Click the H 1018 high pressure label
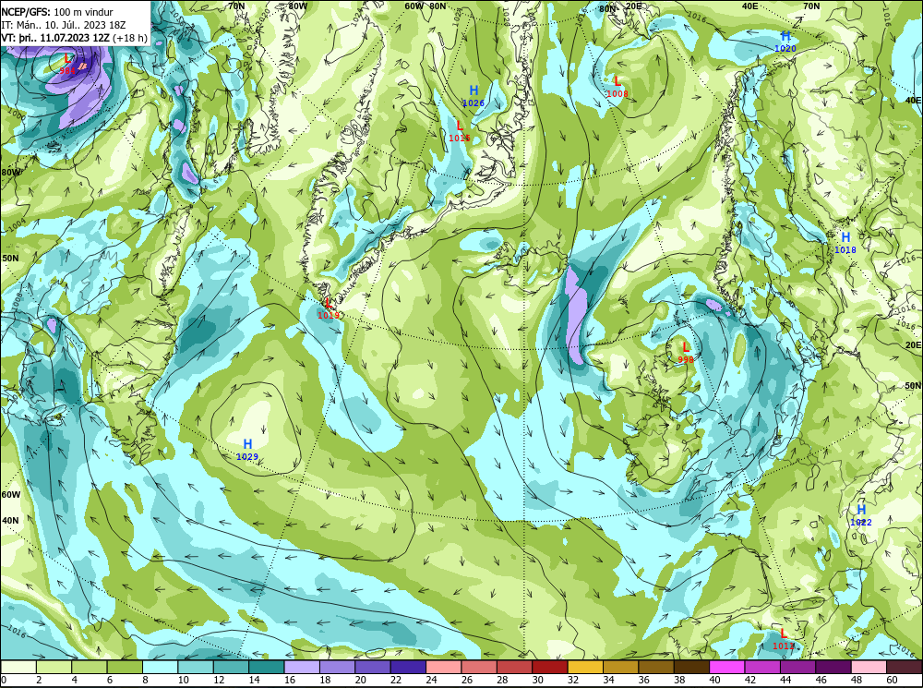923x688 pixels. 845,243
